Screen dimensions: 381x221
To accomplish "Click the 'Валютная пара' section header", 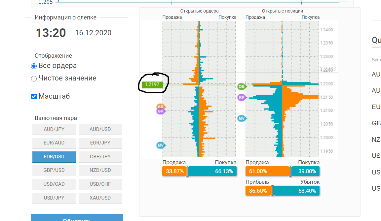I will tap(56, 118).
